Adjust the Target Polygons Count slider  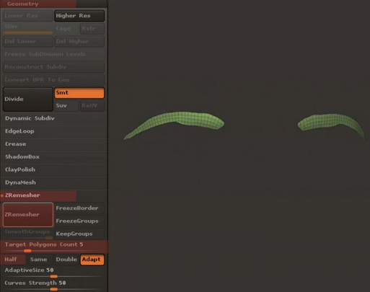pyautogui.click(x=54, y=247)
